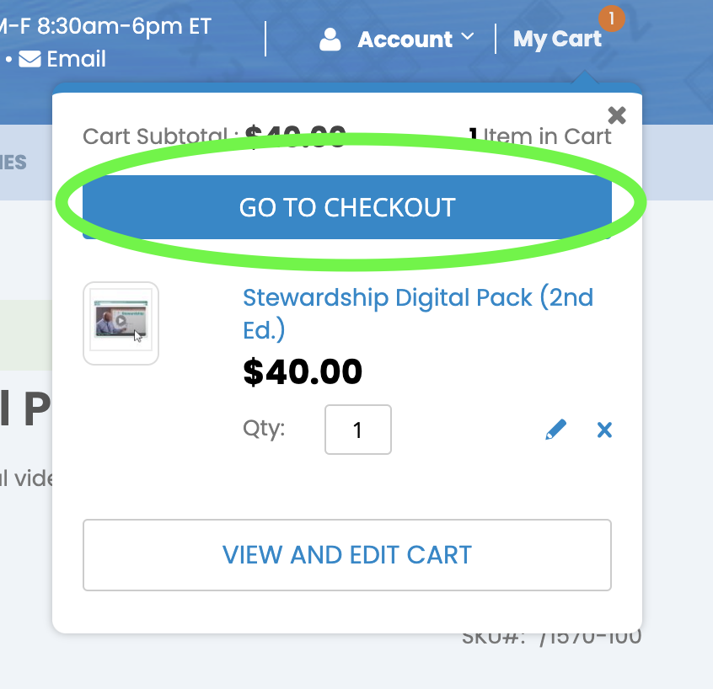Click the Stewardship product thumbnail image
Viewport: 713px width, 689px height.
click(x=121, y=323)
